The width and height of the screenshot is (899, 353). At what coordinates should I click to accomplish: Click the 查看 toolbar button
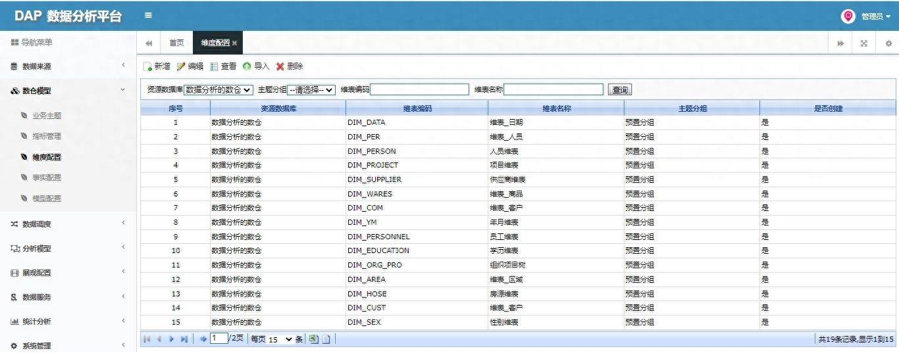(223, 66)
